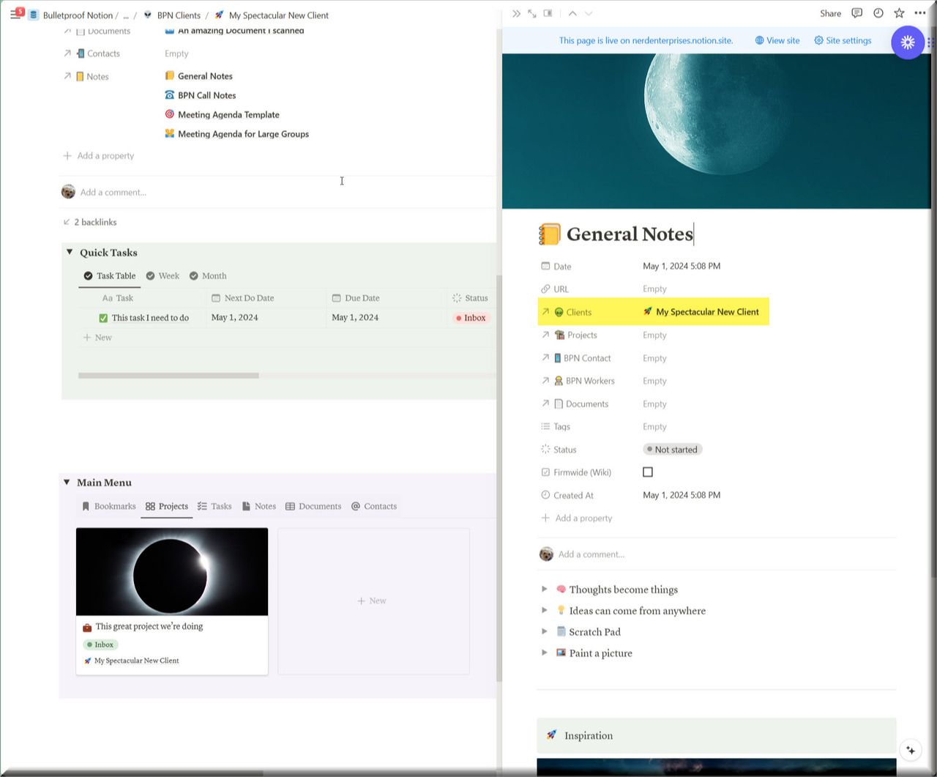Expand the 'Paint a picture' toggle
This screenshot has width=937, height=777.
(544, 653)
